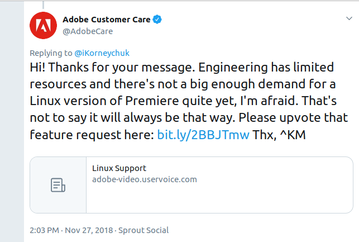Click the Sprout Social source label

143,230
